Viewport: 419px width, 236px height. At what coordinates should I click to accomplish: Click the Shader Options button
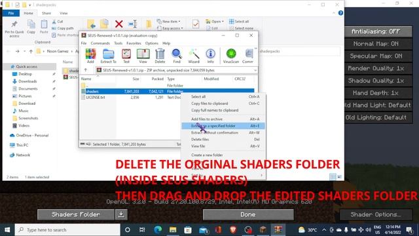click(376, 214)
